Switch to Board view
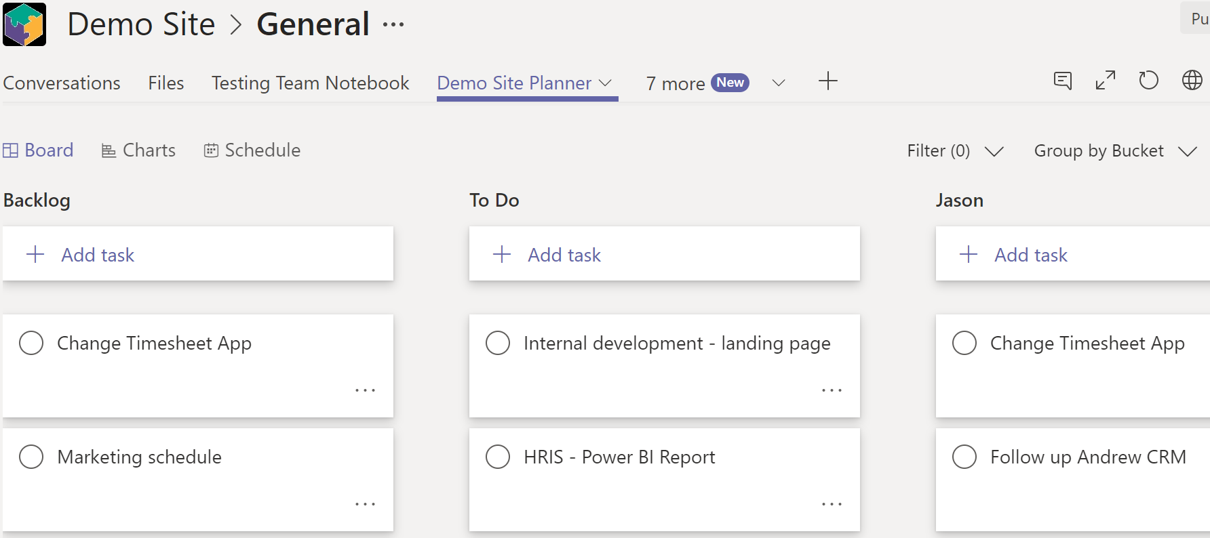 [38, 150]
